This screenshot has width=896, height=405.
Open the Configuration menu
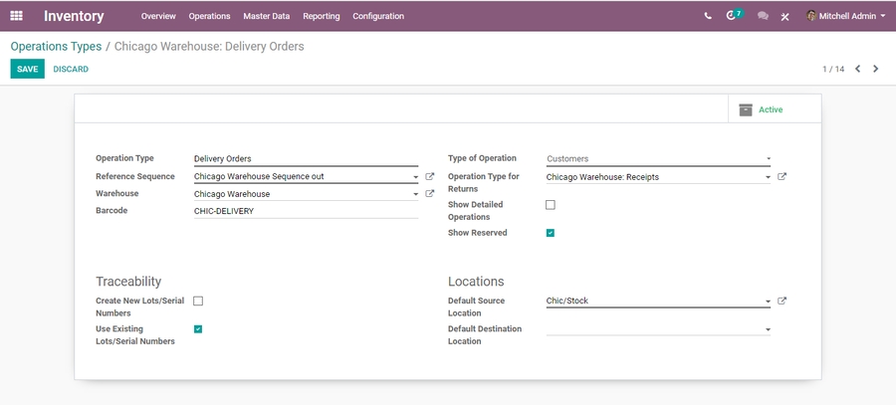pyautogui.click(x=378, y=16)
